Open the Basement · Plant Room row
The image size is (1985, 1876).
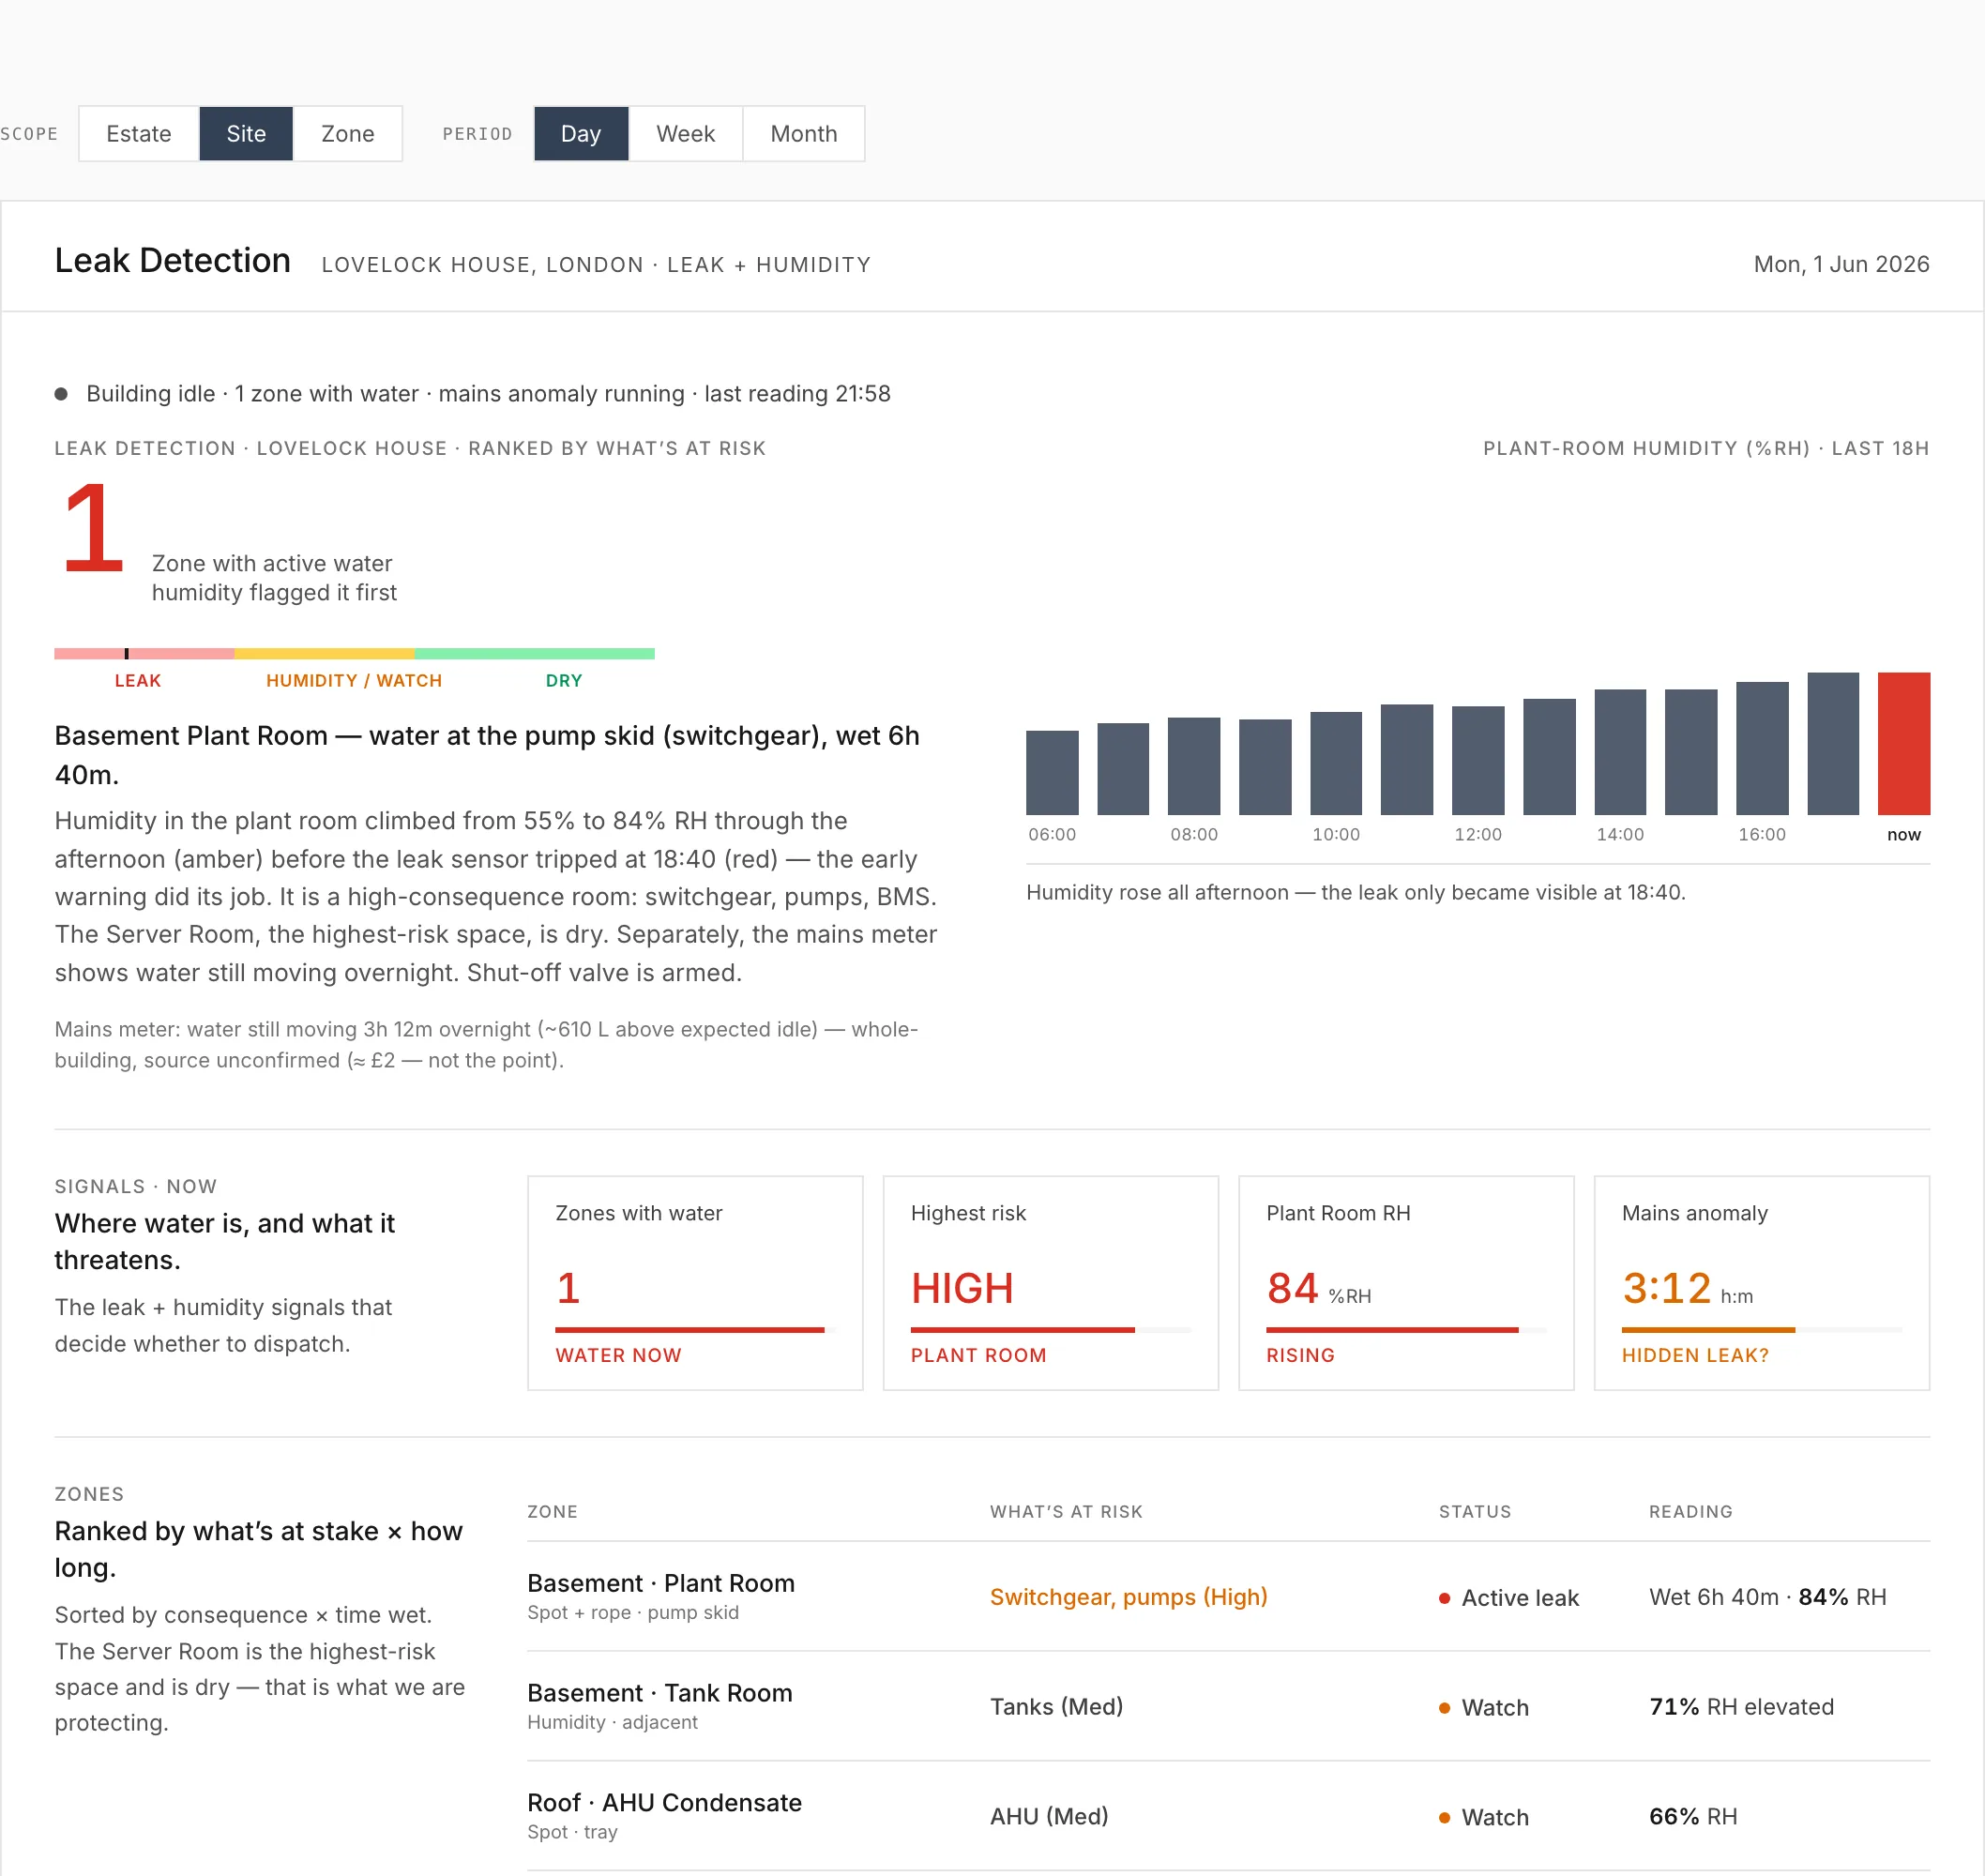point(1228,1596)
